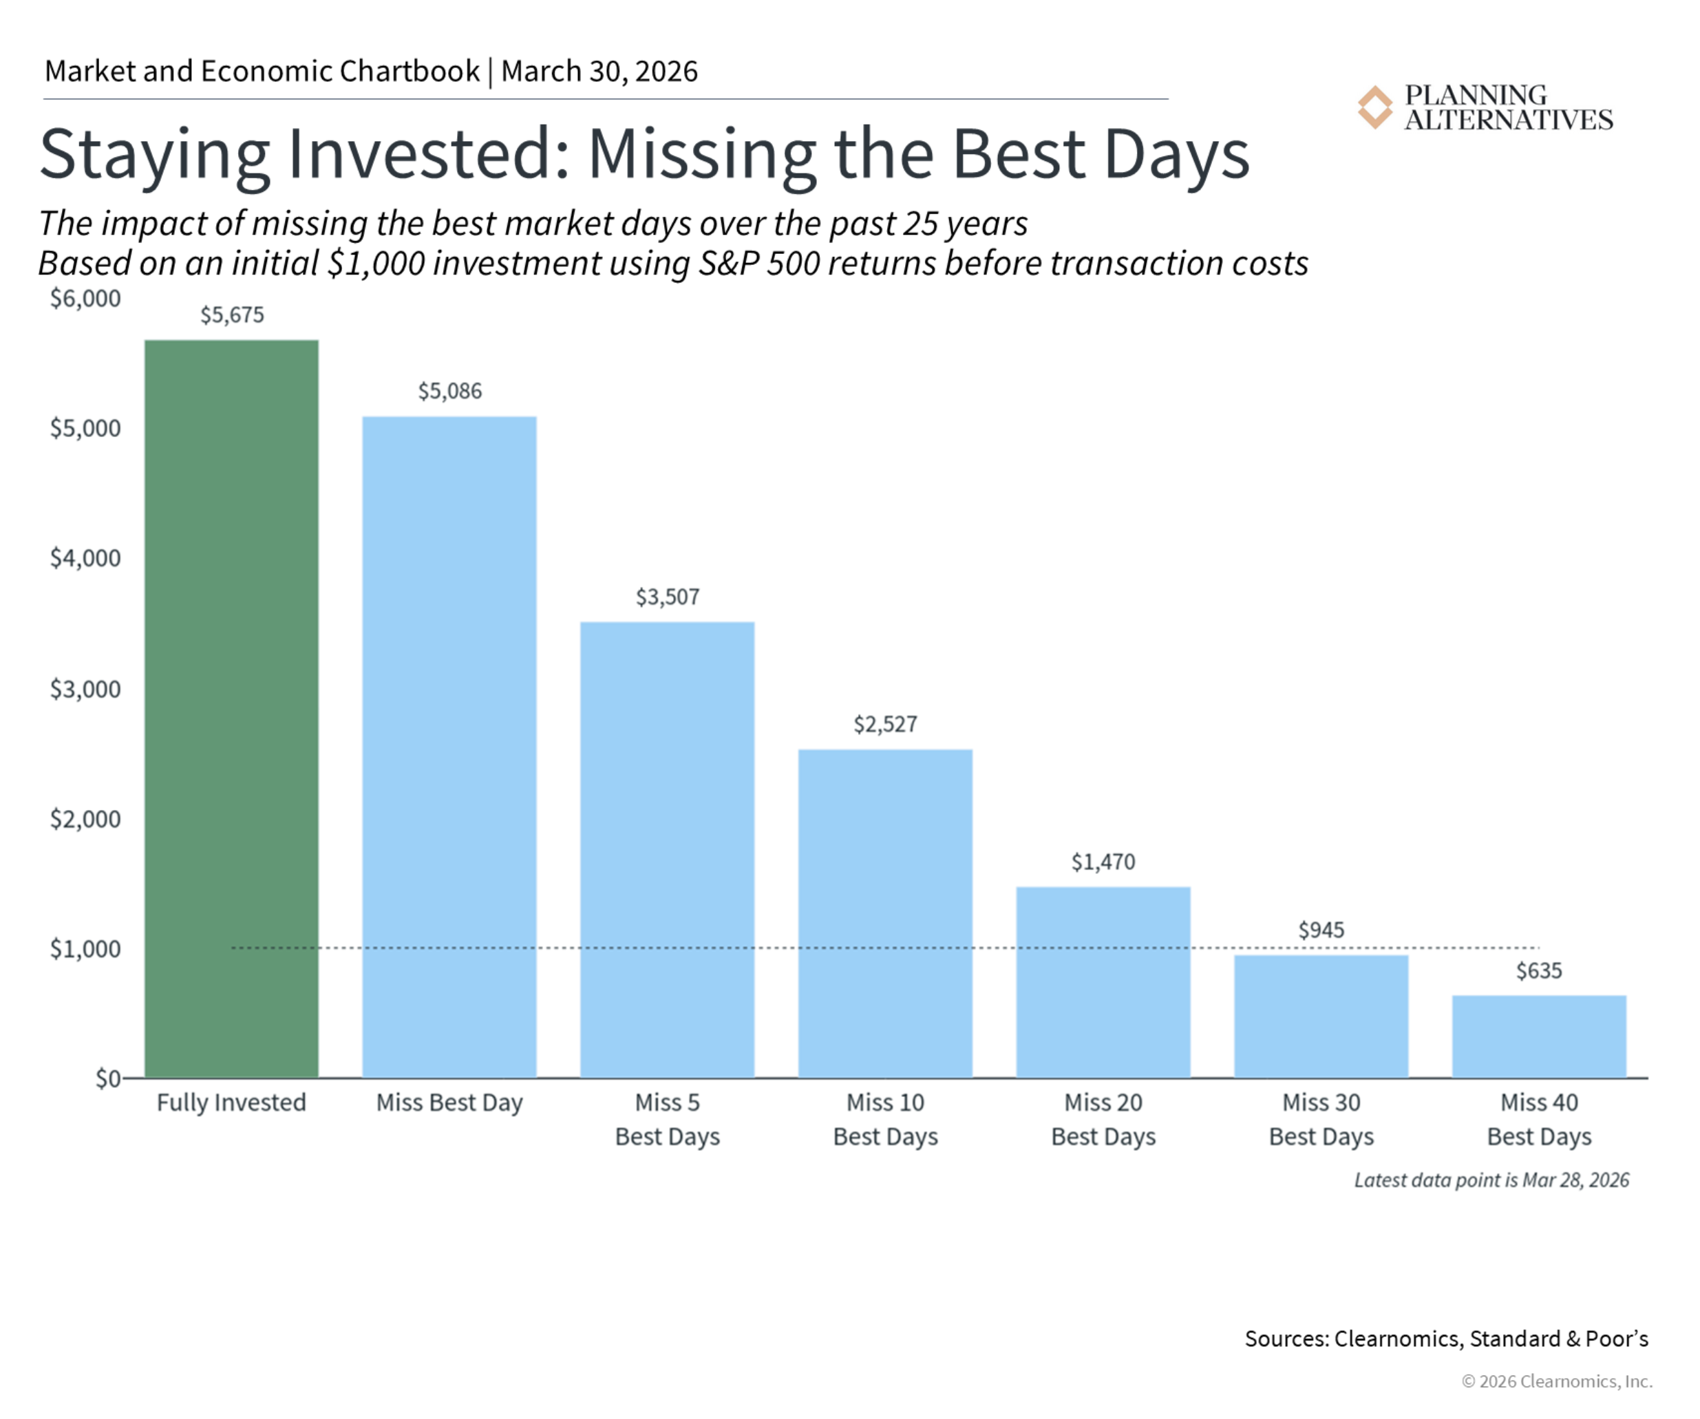
Task: Click the Miss 20 Best Days bar
Action: [1103, 982]
